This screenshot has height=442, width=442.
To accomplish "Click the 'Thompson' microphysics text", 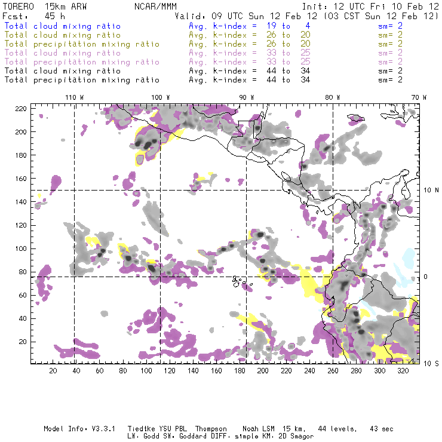I will 211,429.
